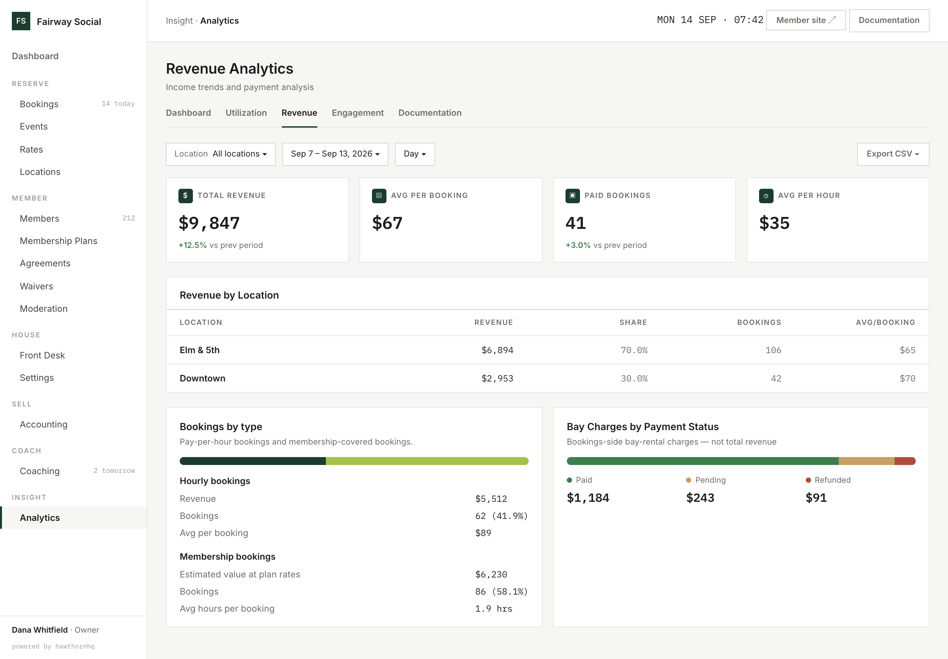Open the Documentation tab under Revenue Analytics

430,113
